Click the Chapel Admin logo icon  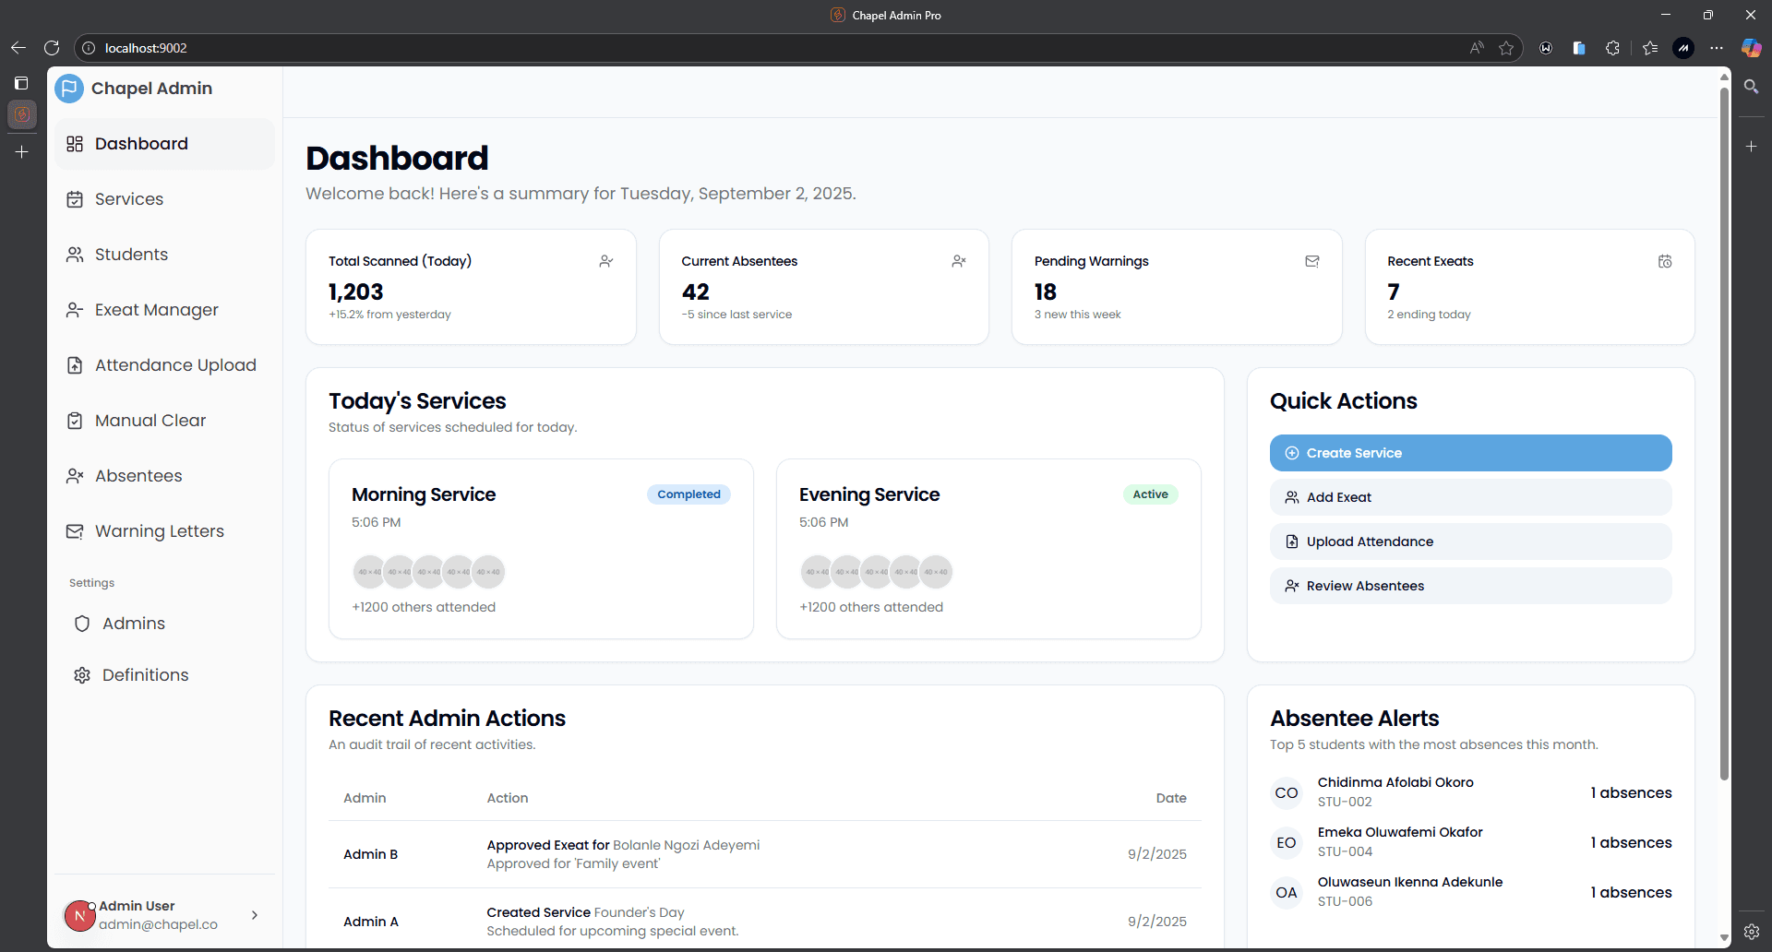tap(69, 89)
